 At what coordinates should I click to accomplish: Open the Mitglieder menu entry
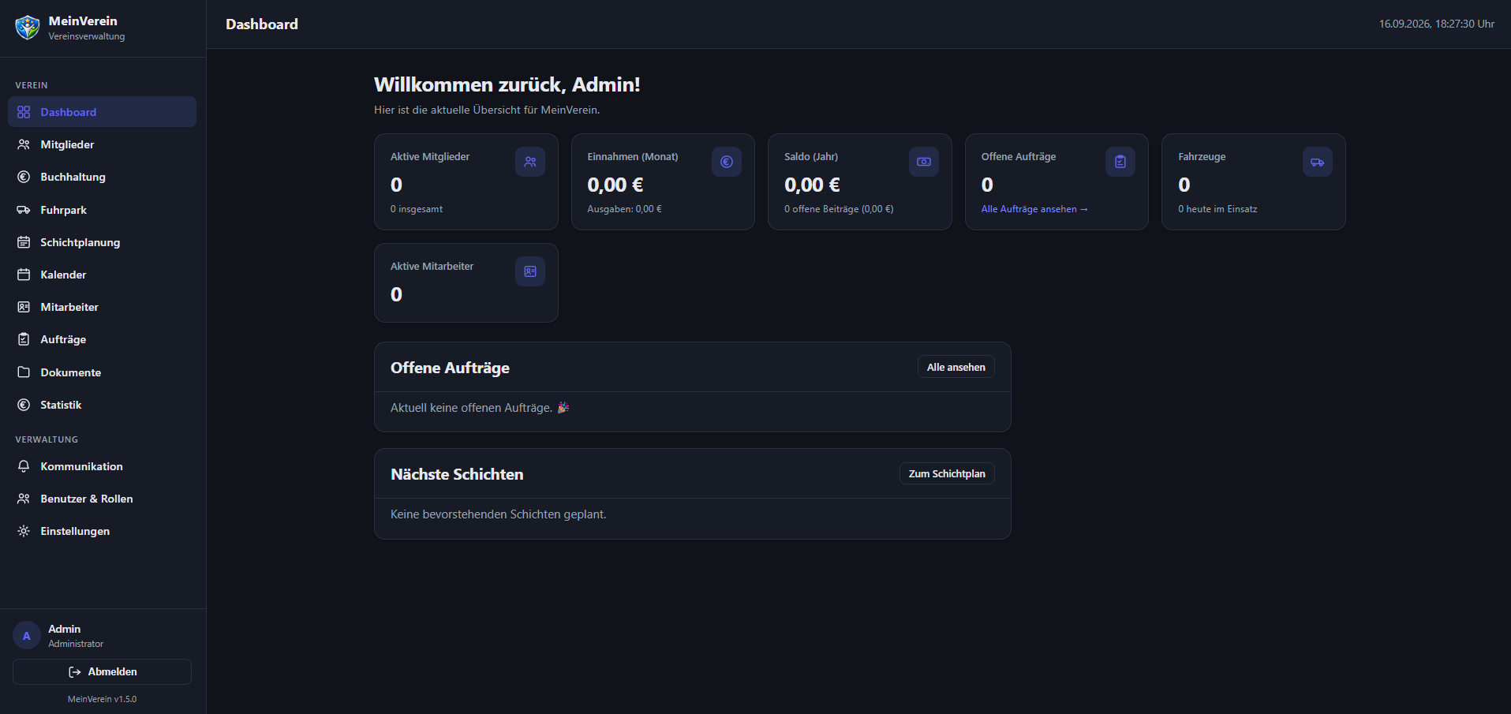[102, 144]
